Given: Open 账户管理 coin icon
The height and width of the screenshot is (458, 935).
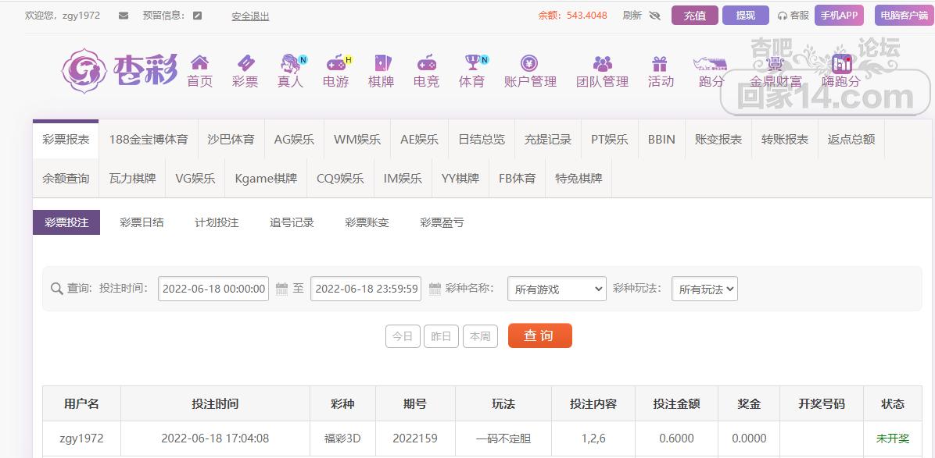Looking at the screenshot, I should [529, 63].
